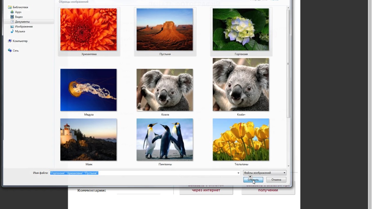Open the Документы library in sidebar
The width and height of the screenshot is (372, 209).
[x=22, y=22]
